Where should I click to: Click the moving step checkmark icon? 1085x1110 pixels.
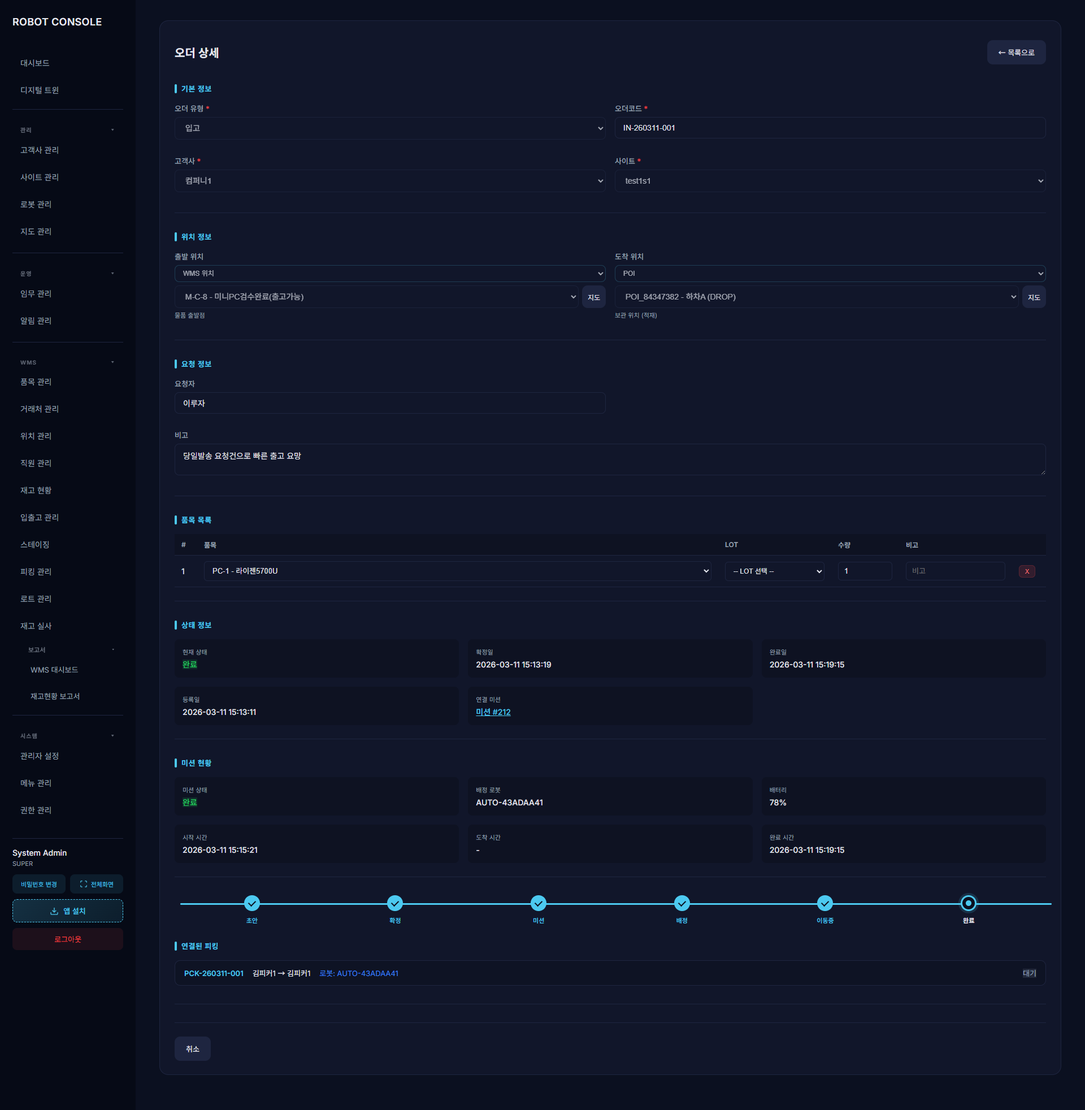(x=824, y=903)
